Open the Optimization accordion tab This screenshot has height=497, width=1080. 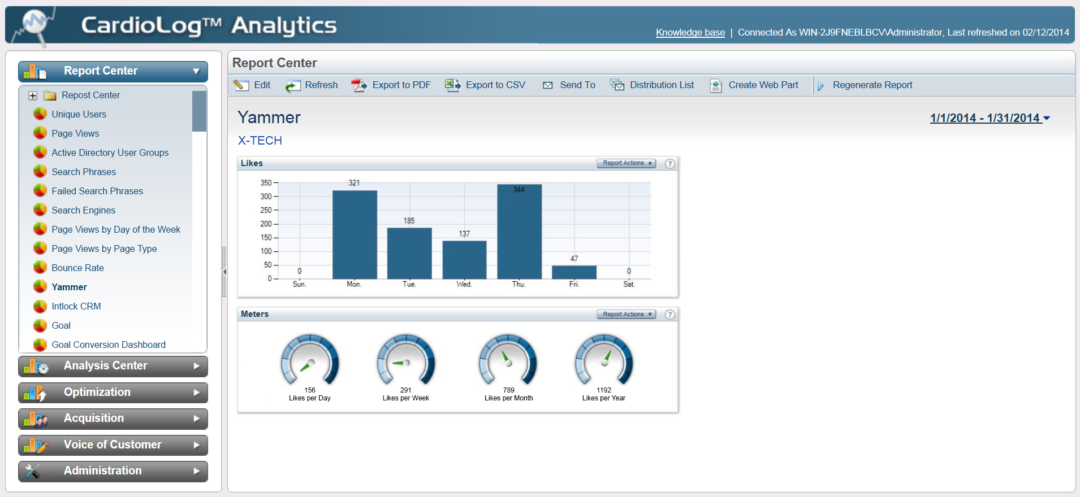[x=113, y=393]
